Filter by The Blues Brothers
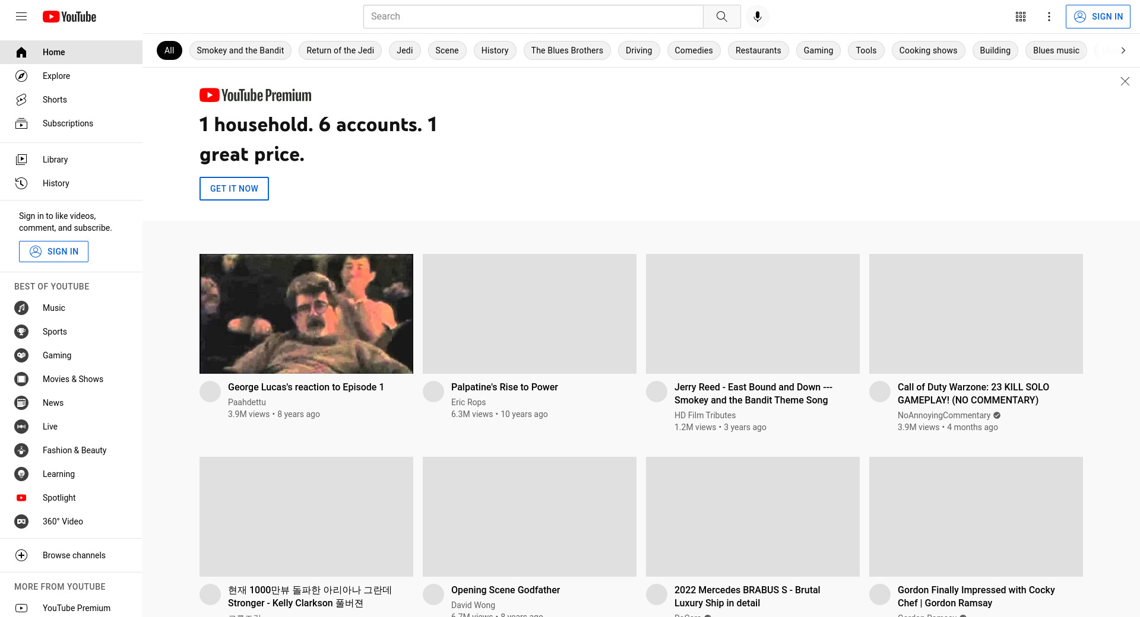The image size is (1140, 617). [567, 50]
